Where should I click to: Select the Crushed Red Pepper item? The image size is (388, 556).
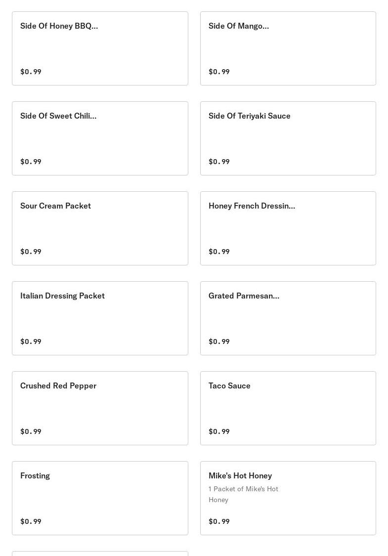pos(100,408)
